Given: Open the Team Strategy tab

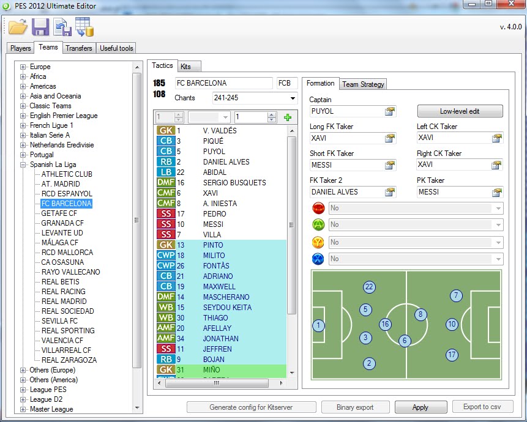Looking at the screenshot, I should (364, 84).
